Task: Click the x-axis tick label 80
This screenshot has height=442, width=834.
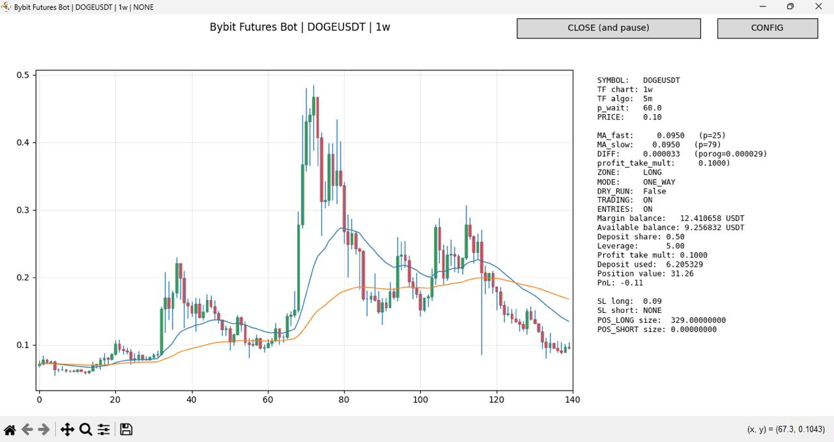Action: 344,399
